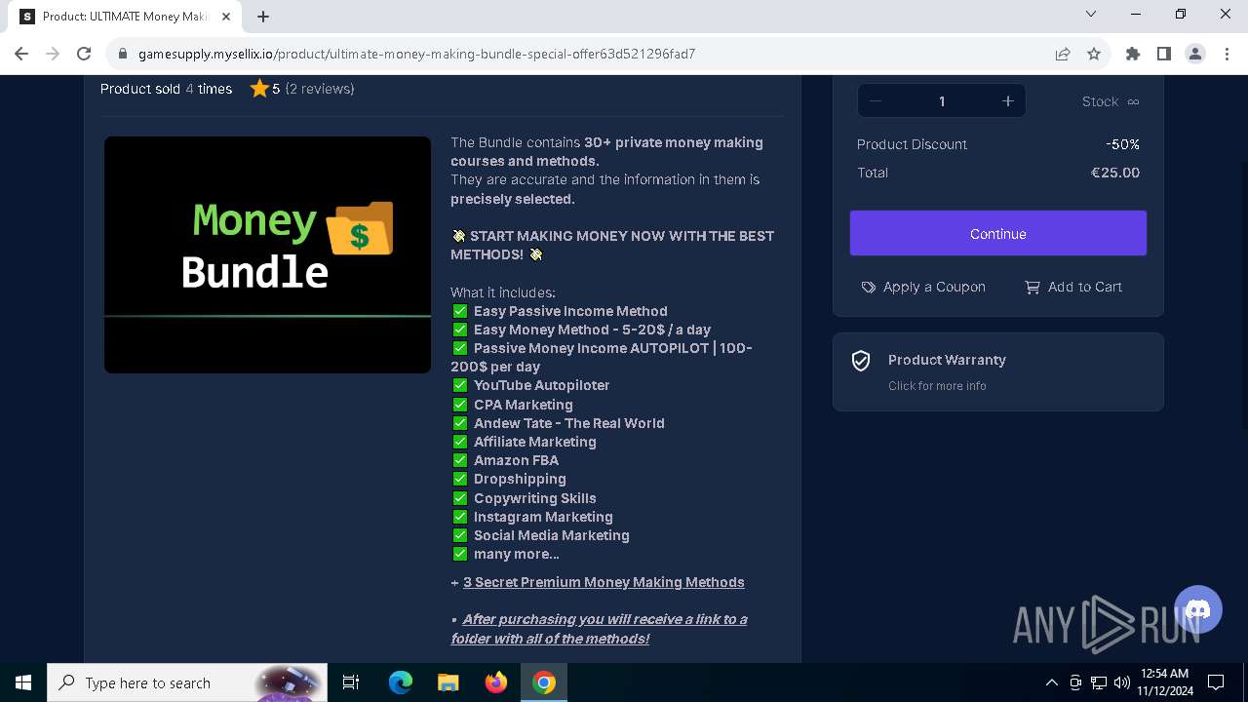This screenshot has height=702, width=1248.
Task: Decrease quantity with the minus button
Action: coord(875,101)
